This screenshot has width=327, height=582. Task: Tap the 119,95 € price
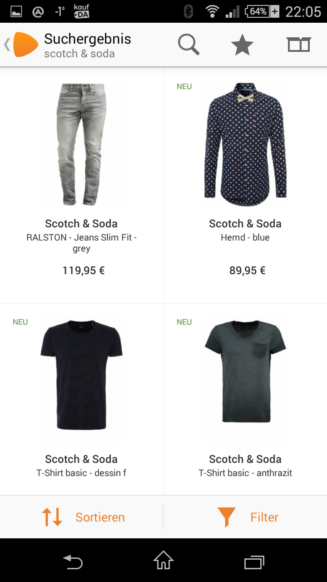coord(84,271)
